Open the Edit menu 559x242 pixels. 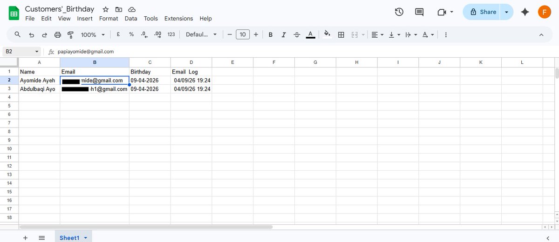(x=46, y=19)
